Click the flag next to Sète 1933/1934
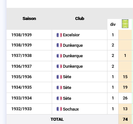This screenshot has height=124, width=133. click(59, 98)
